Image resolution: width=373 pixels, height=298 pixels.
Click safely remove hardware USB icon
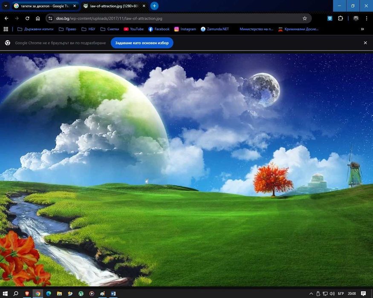tap(318, 294)
